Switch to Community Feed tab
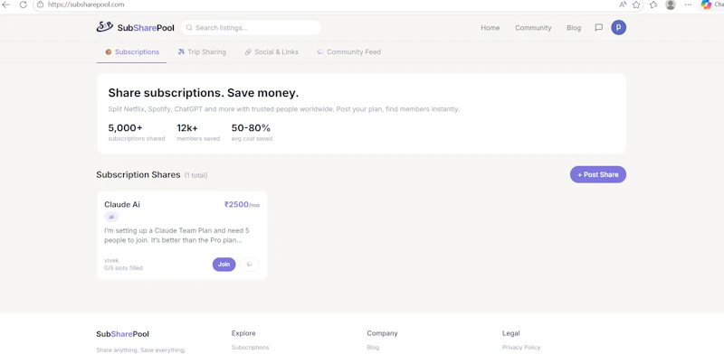The height and width of the screenshot is (354, 724). [x=348, y=52]
